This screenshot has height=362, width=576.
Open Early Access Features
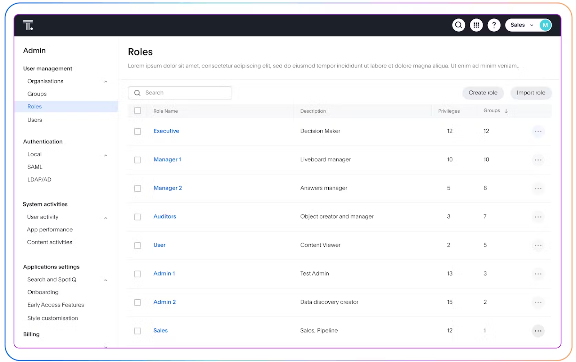click(x=56, y=305)
